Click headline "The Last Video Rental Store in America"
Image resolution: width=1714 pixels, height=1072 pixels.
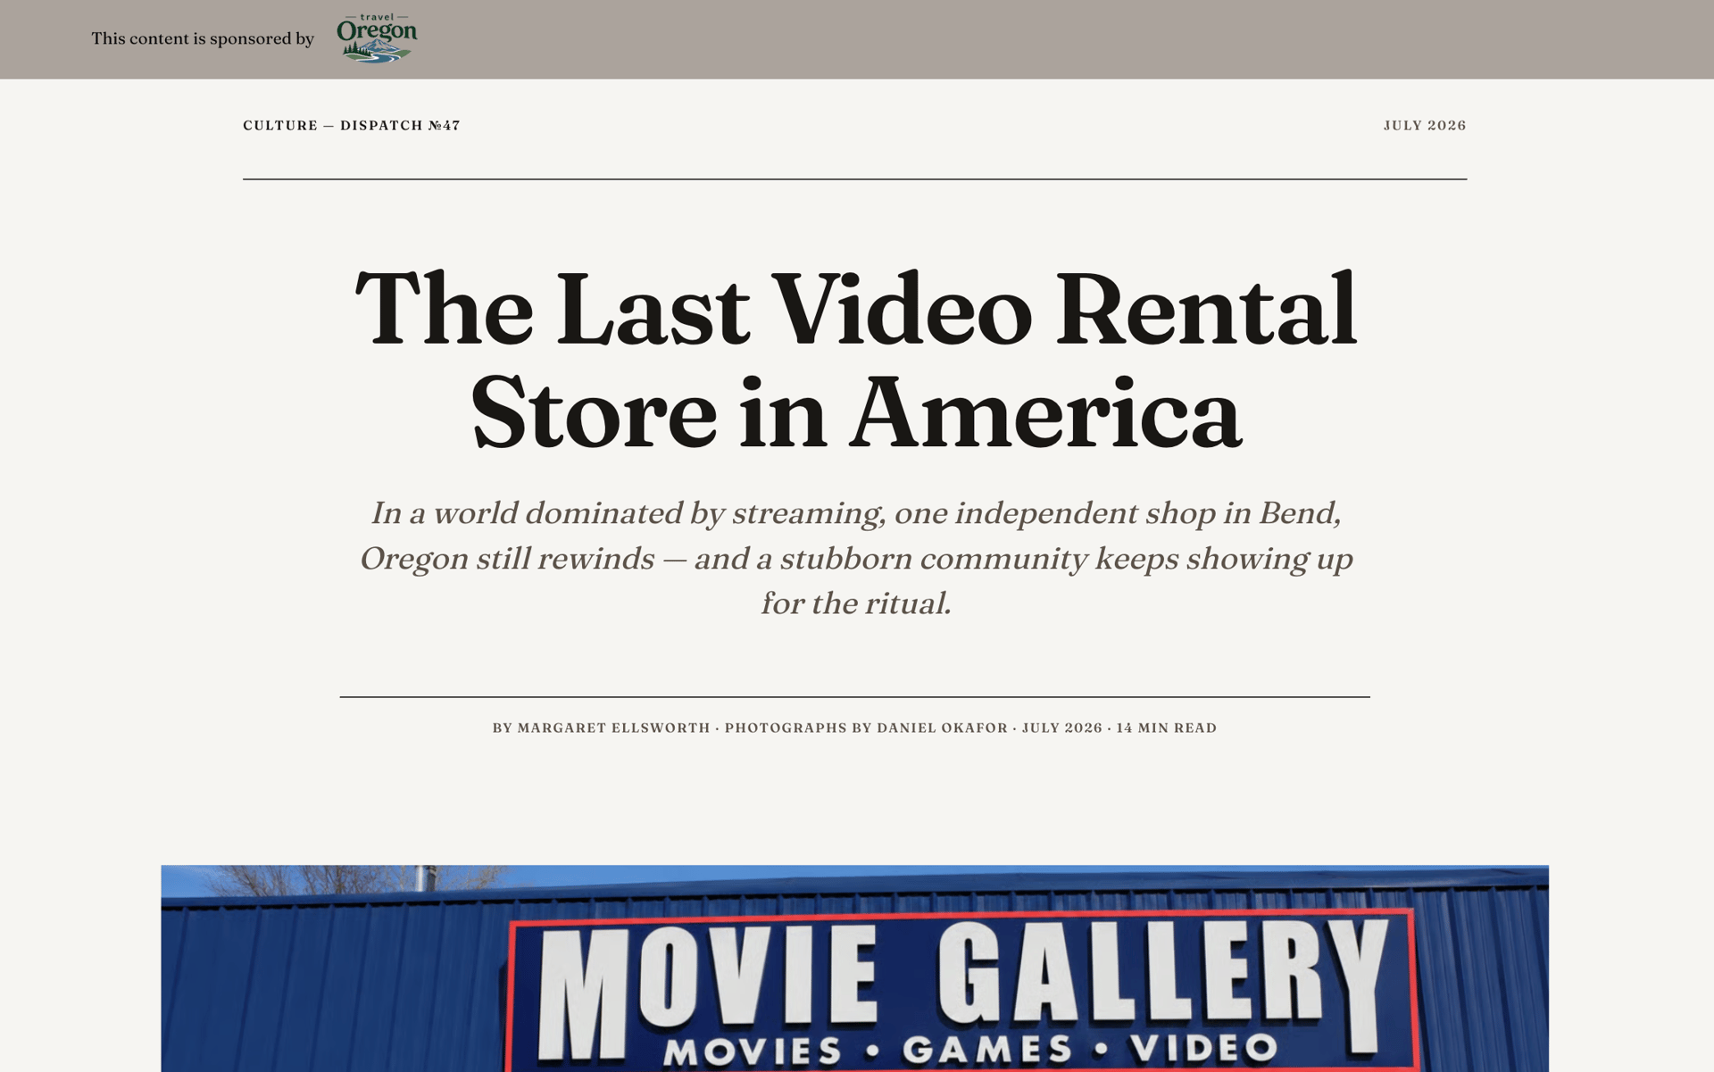(x=855, y=359)
